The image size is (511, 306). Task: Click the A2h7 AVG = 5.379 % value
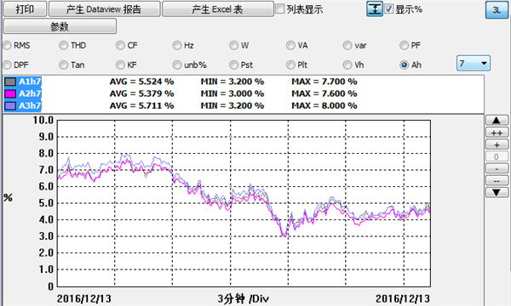[141, 93]
